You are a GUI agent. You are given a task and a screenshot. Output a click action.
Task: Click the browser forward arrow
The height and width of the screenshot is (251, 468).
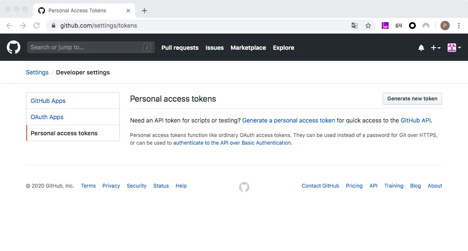click(23, 26)
